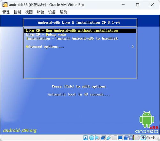Click the green Android x86 robot logo

(147, 122)
